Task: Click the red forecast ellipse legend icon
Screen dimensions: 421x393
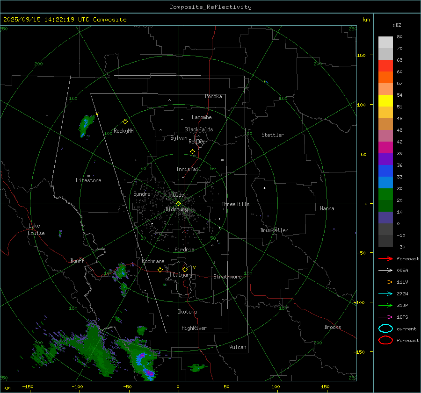Action: pos(385,340)
